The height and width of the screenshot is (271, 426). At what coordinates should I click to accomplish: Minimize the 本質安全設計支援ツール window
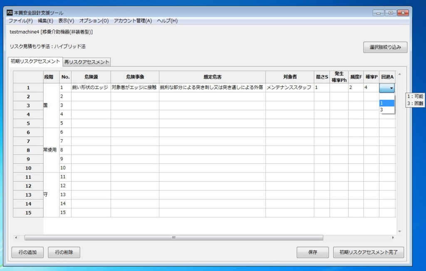[x=379, y=13]
